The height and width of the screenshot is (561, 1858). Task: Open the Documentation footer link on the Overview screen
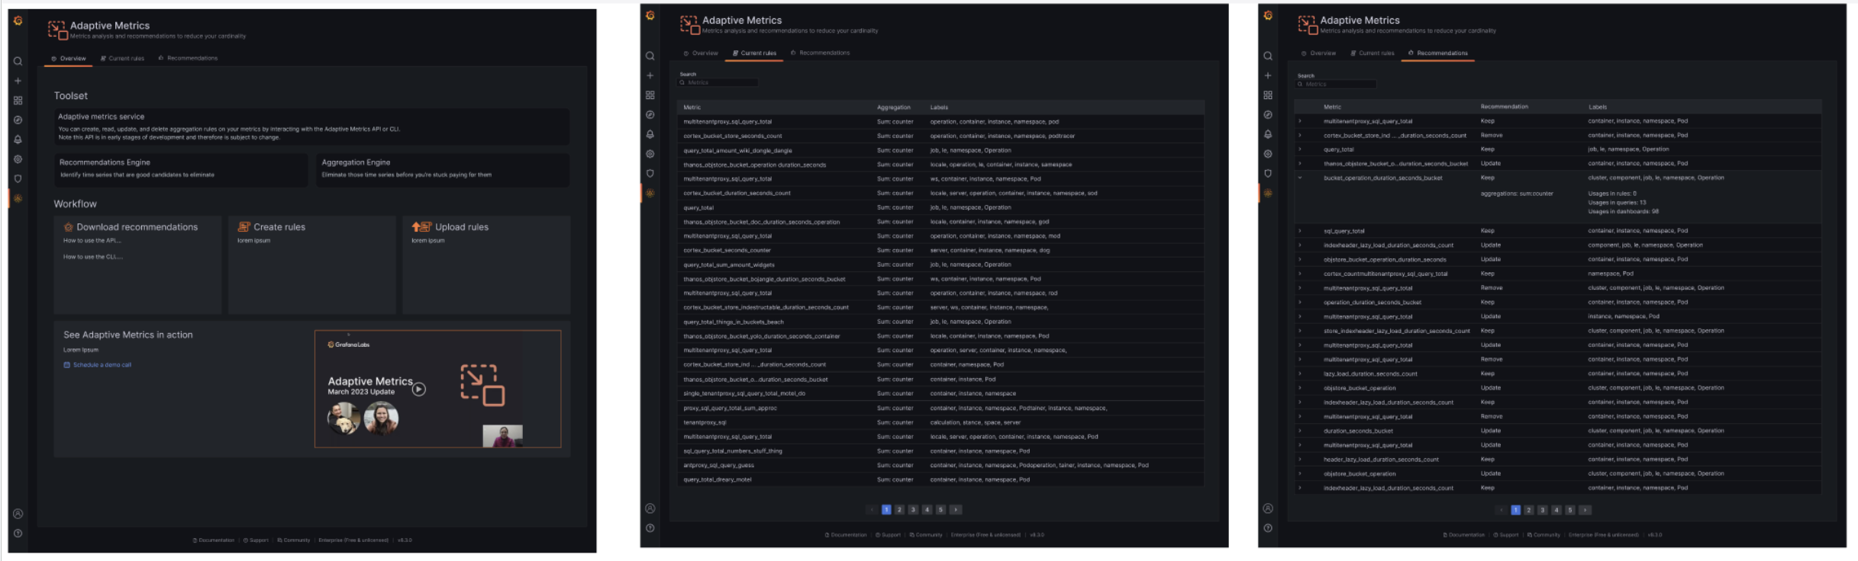click(215, 540)
